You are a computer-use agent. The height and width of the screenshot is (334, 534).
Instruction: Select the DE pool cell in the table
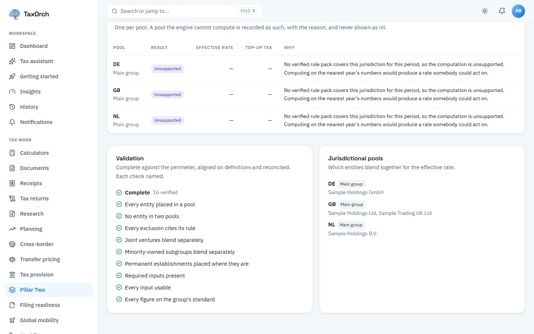tap(126, 69)
